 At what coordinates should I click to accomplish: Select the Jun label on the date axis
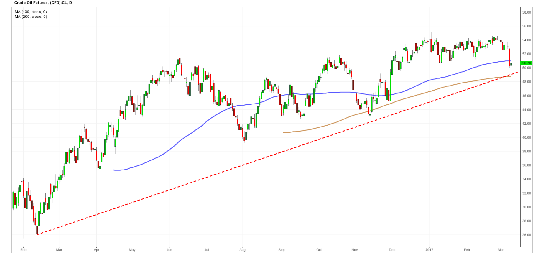point(169,250)
